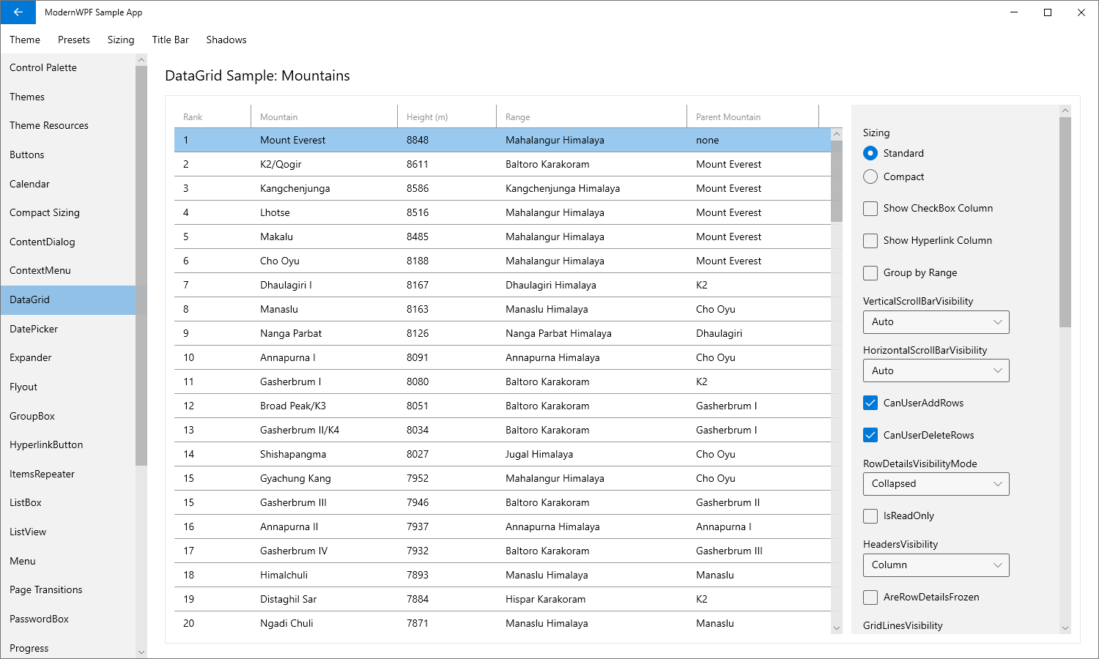
Task: Select the Hispar Karakoram range cell
Action: click(592, 599)
